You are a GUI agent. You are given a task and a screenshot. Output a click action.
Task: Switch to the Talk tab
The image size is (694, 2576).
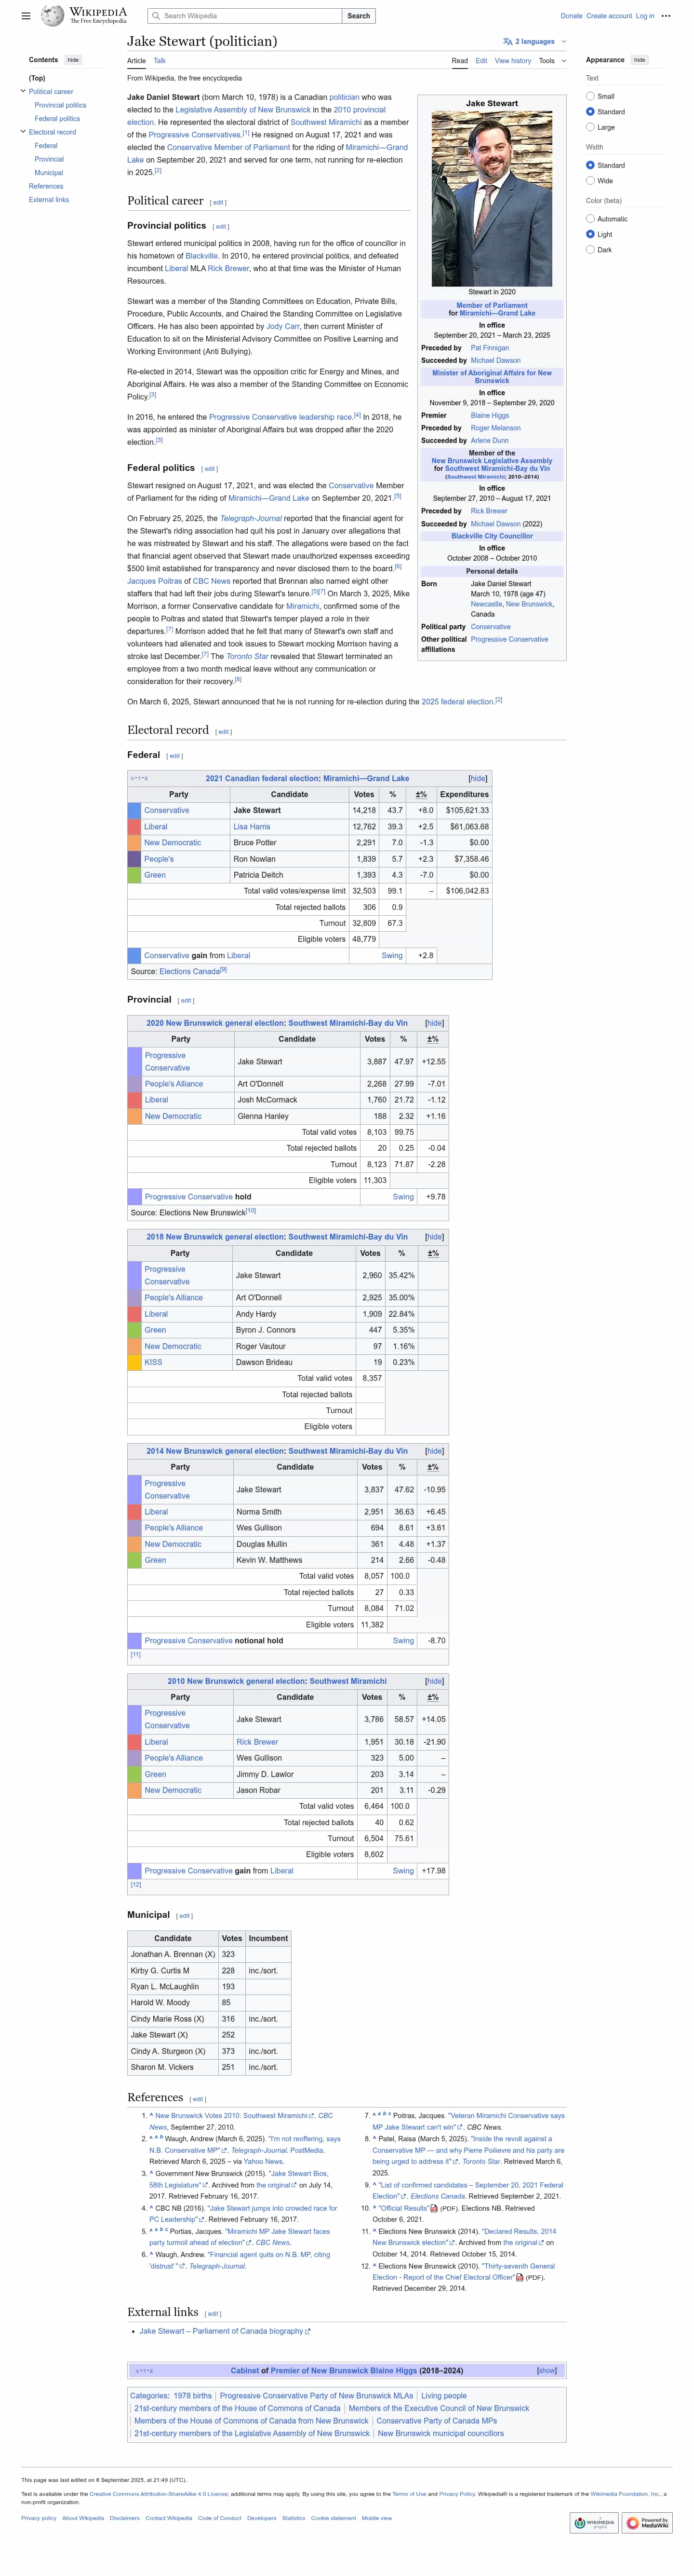pos(160,61)
